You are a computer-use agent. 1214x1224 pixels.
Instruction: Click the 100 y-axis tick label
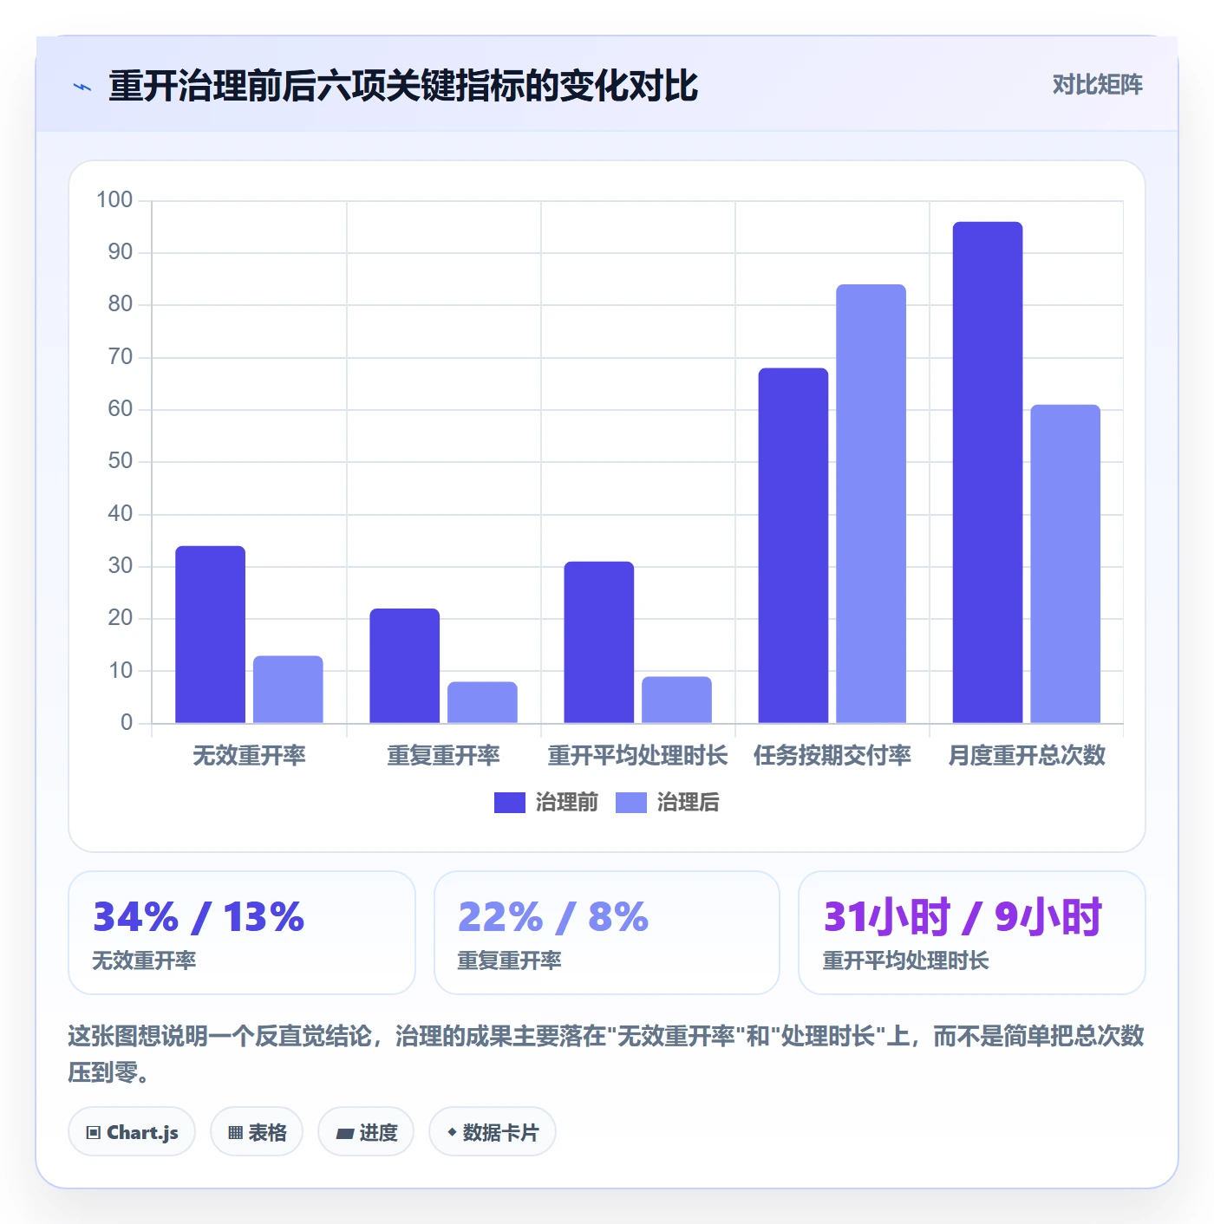[114, 199]
